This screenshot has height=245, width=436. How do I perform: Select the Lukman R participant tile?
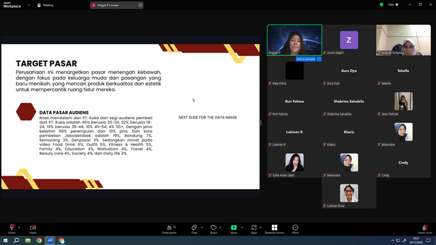pos(294,132)
